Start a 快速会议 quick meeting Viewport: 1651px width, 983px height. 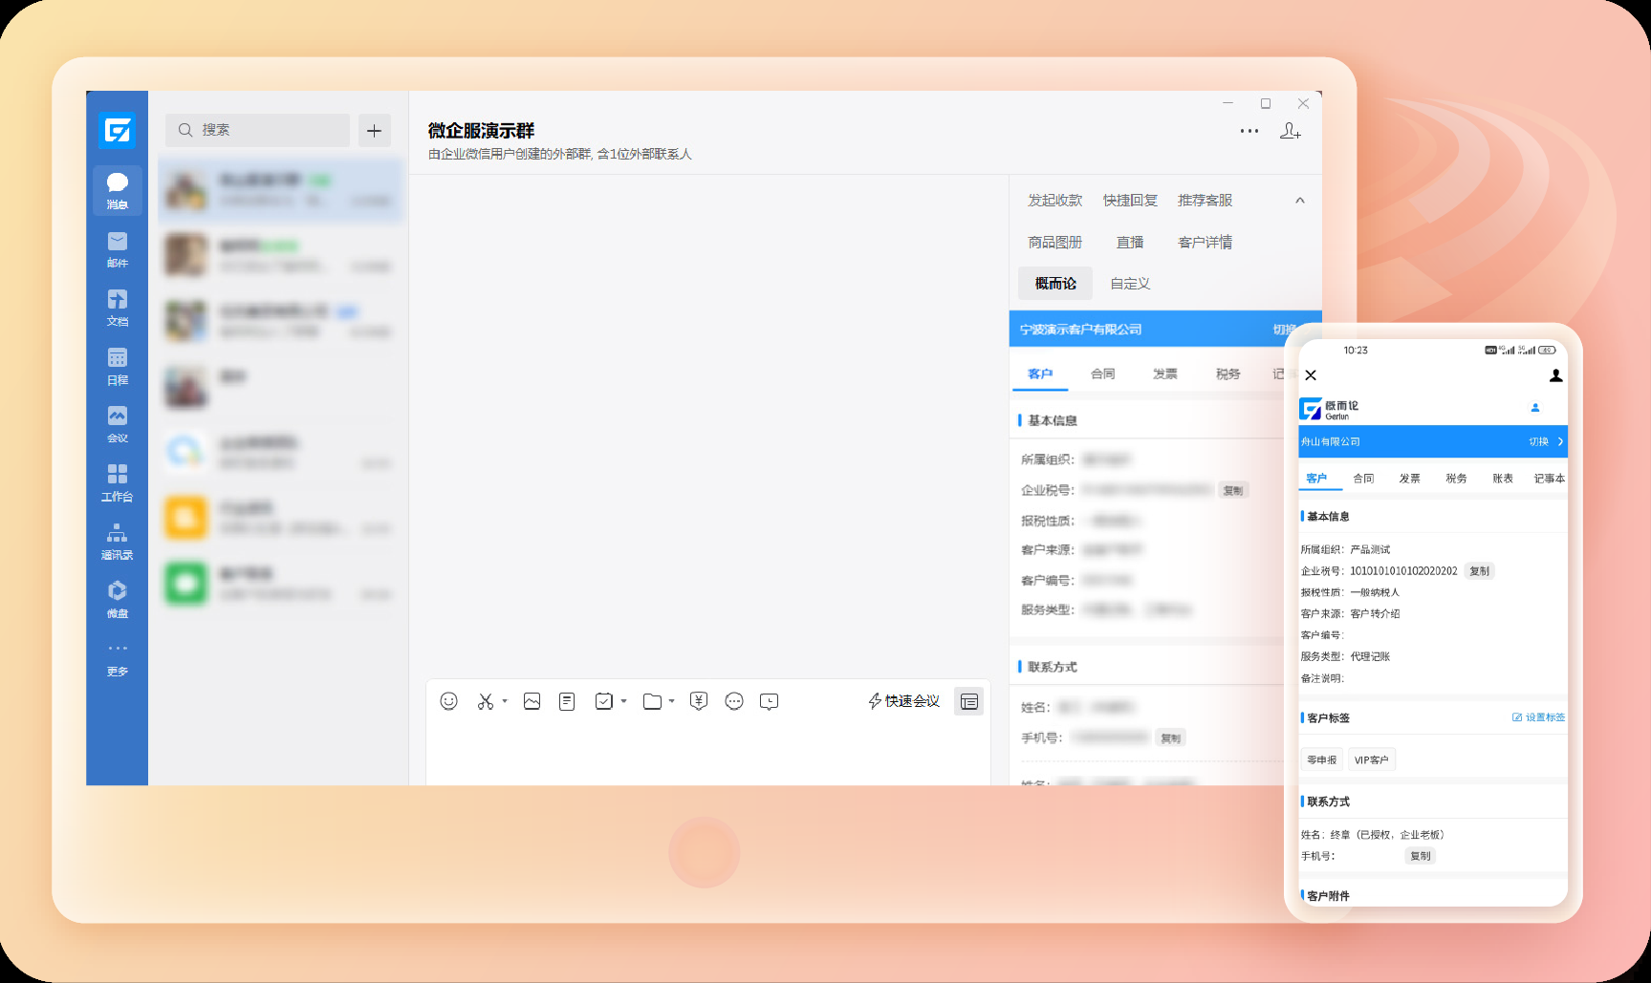903,701
